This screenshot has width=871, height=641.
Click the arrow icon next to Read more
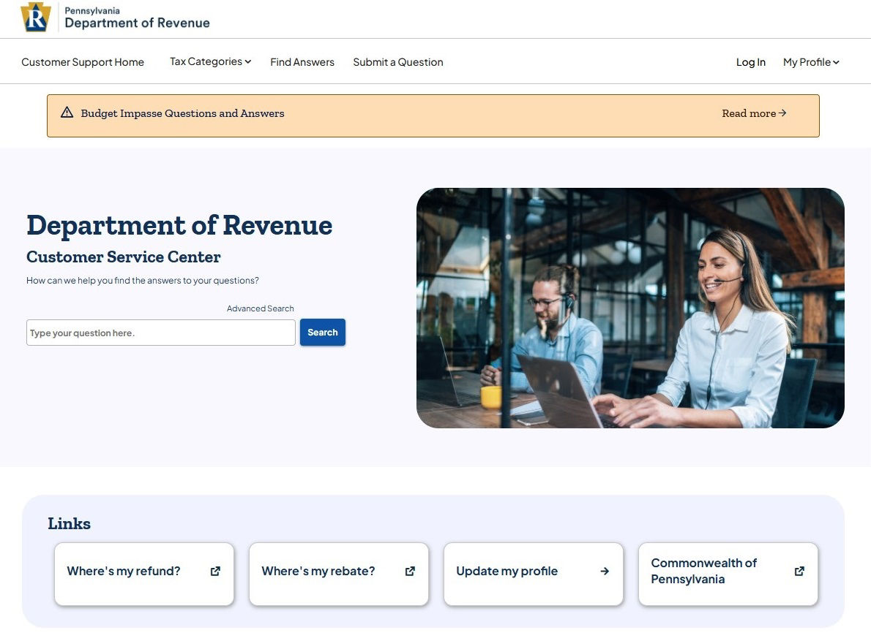tap(782, 113)
